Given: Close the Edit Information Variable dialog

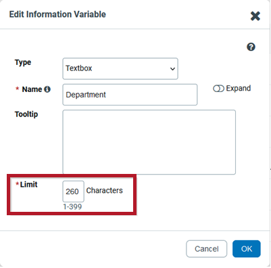Looking at the screenshot, I should (x=255, y=16).
